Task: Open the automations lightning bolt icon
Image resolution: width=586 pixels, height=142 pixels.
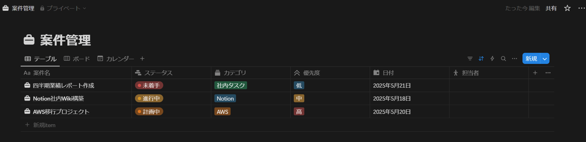Action: point(492,59)
